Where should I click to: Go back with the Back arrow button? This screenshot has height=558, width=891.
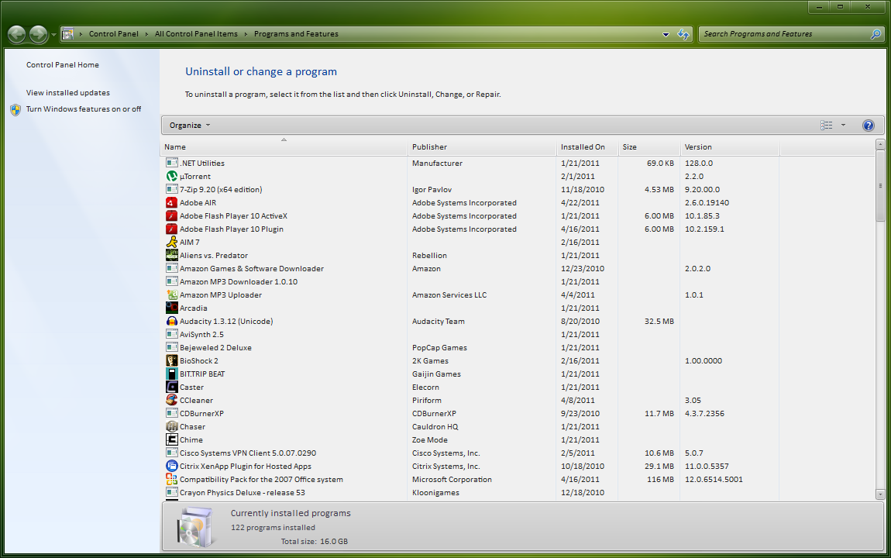[x=16, y=35]
